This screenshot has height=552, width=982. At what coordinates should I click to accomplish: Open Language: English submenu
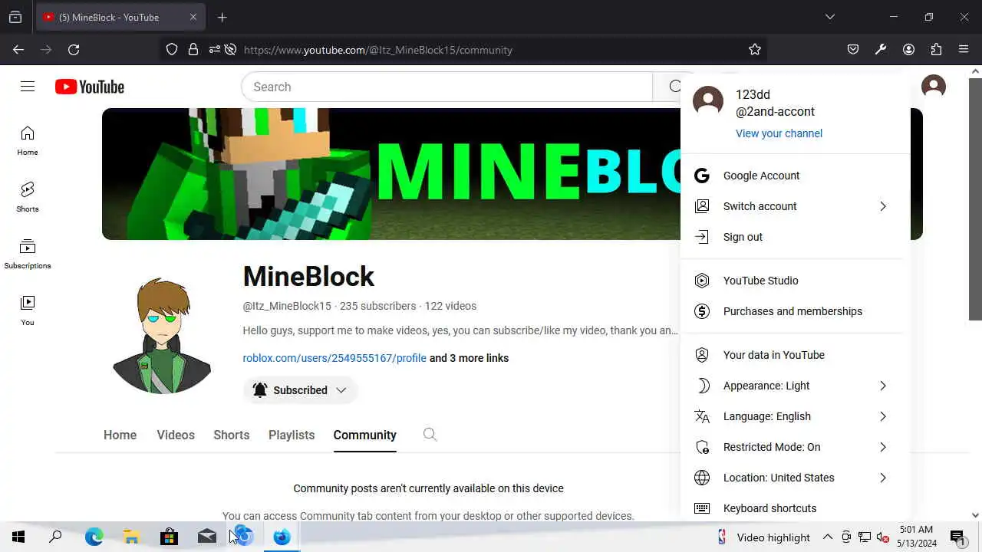click(791, 416)
